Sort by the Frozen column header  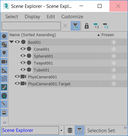pos(114,35)
